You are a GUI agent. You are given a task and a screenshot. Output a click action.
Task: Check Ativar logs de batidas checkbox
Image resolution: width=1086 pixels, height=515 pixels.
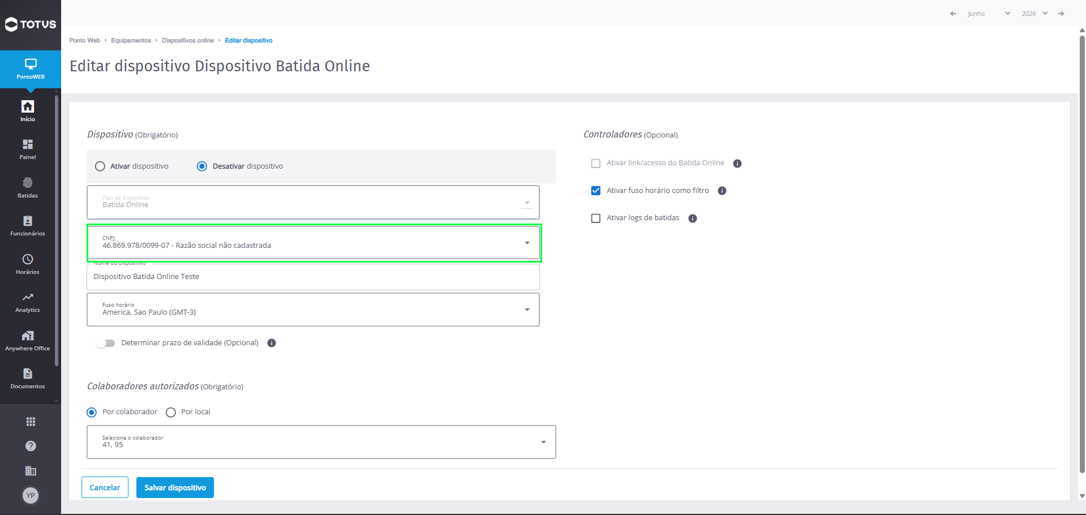[x=596, y=218]
